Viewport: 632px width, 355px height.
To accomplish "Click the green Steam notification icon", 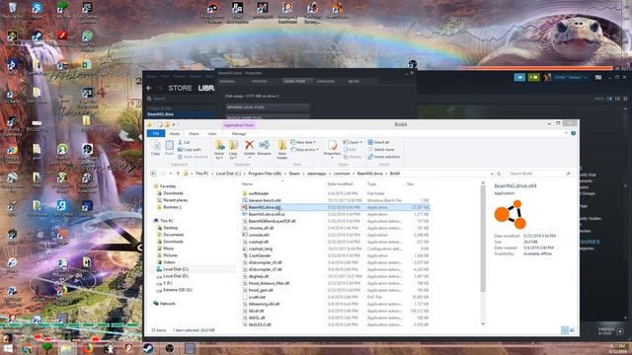I will click(x=533, y=77).
